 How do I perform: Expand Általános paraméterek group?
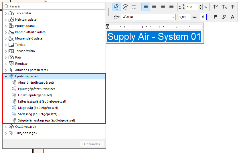pos(6,70)
